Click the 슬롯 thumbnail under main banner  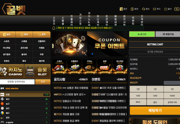104,66
